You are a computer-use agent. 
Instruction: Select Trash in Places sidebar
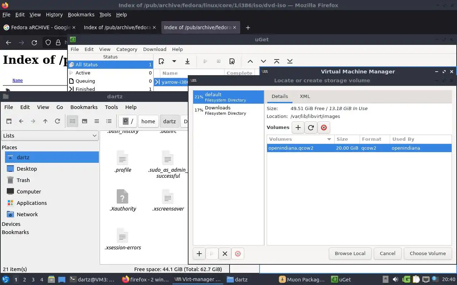coord(52,180)
